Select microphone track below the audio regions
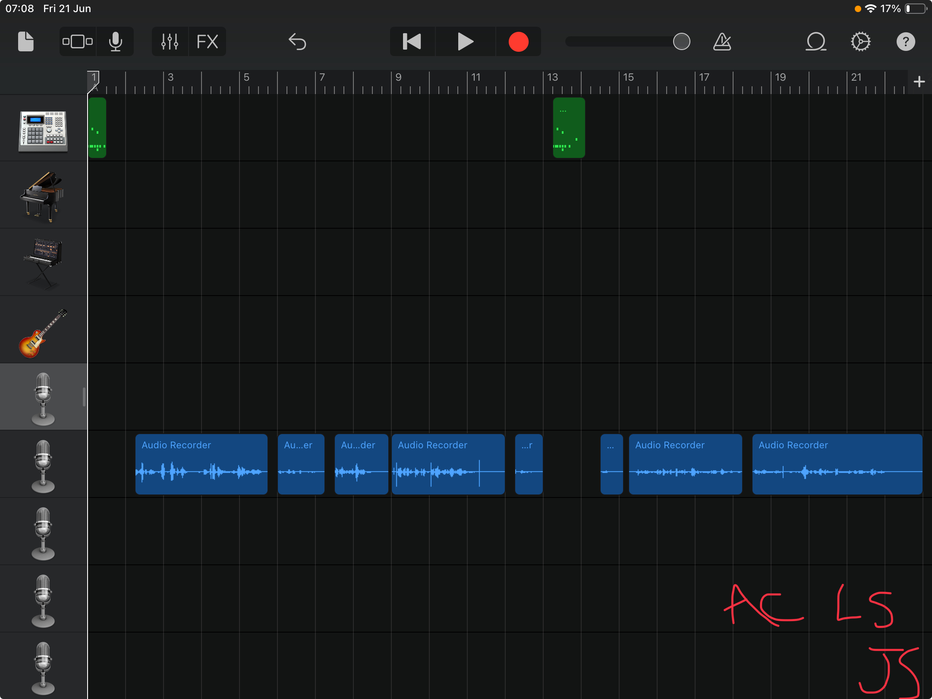This screenshot has width=932, height=699. 43,532
